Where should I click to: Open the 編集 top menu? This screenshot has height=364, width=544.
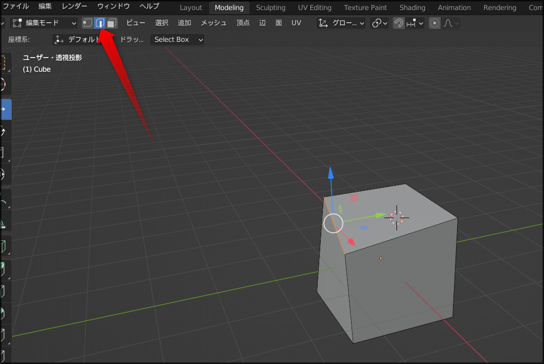pyautogui.click(x=45, y=6)
